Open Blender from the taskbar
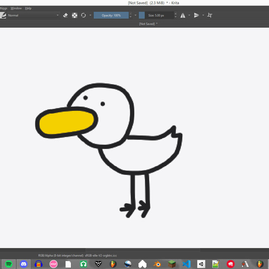This screenshot has width=269, height=269. (157, 264)
